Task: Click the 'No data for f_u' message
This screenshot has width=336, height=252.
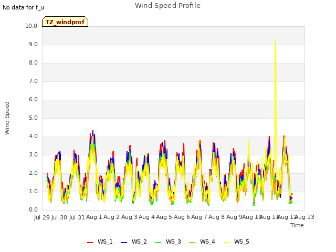Action: pos(23,7)
